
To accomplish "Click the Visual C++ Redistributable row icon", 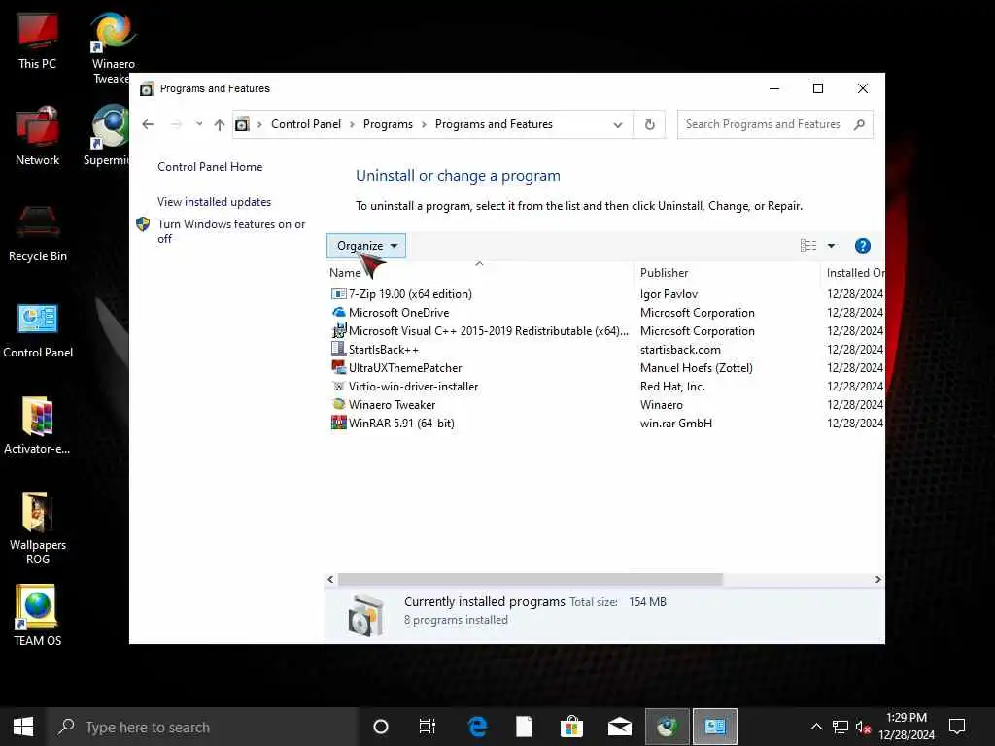I will pyautogui.click(x=338, y=330).
